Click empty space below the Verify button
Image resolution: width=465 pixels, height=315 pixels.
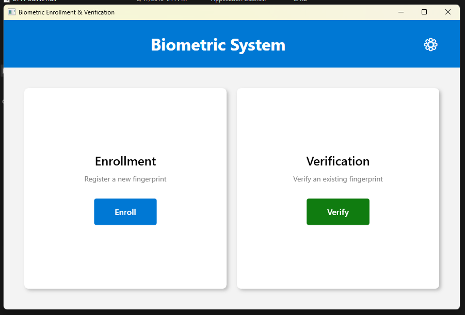(x=338, y=255)
